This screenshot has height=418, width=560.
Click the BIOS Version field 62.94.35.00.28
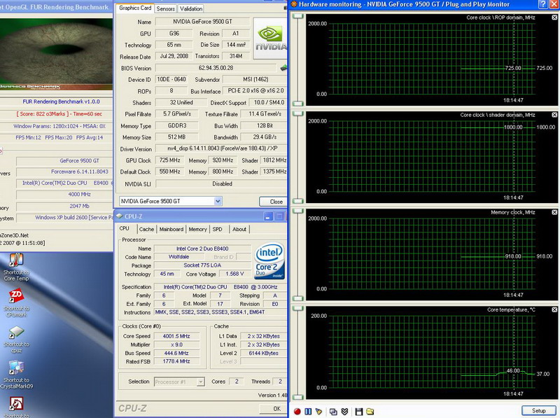[x=216, y=68]
